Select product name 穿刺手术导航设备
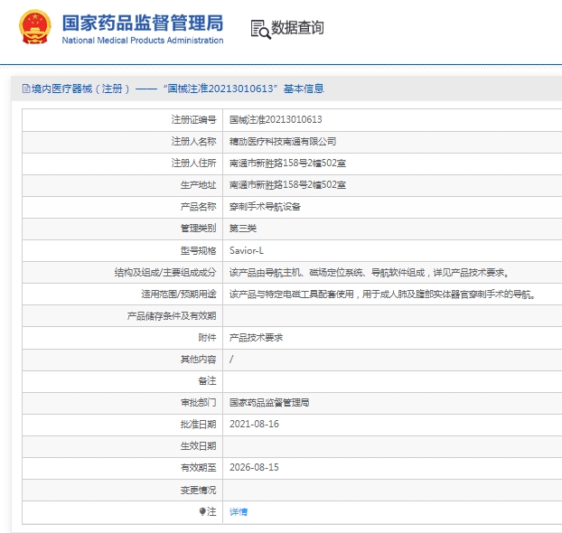This screenshot has width=562, height=533. pyautogui.click(x=265, y=207)
